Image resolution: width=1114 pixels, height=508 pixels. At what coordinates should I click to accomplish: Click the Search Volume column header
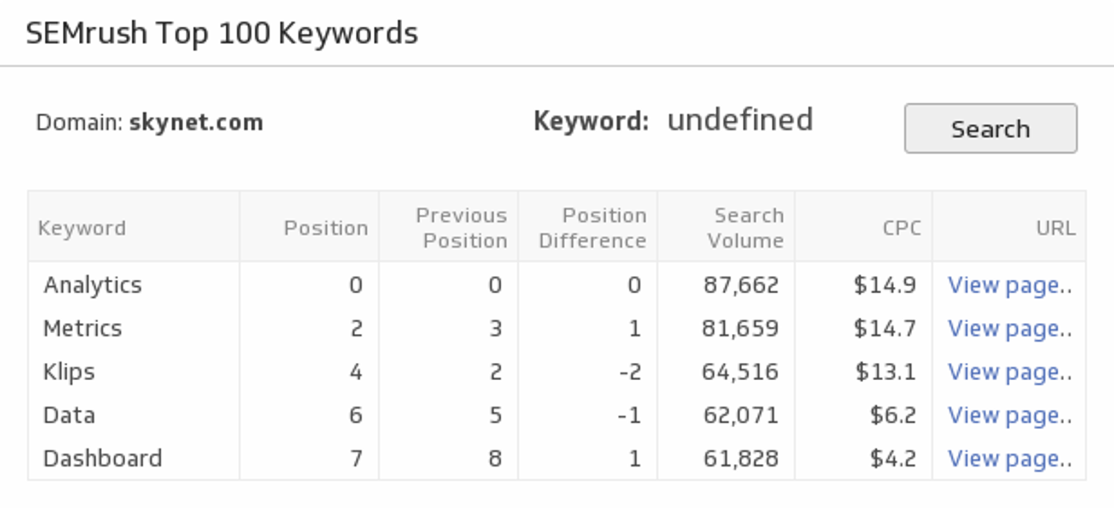(x=746, y=228)
